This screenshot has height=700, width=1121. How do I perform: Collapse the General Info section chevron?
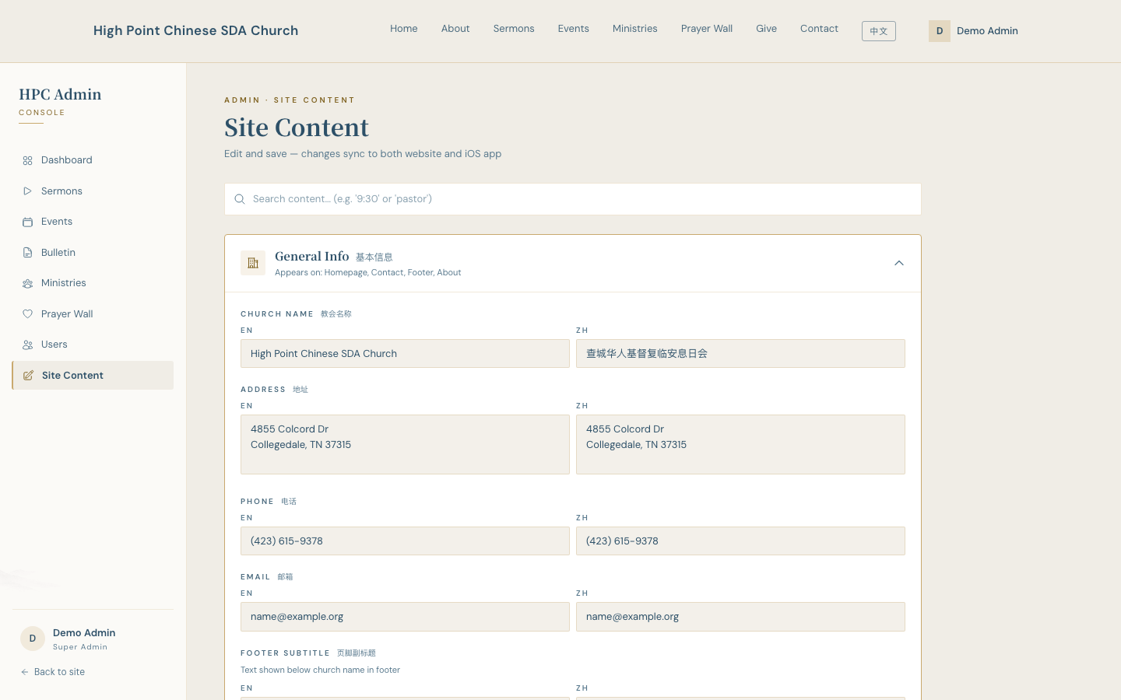click(x=899, y=263)
